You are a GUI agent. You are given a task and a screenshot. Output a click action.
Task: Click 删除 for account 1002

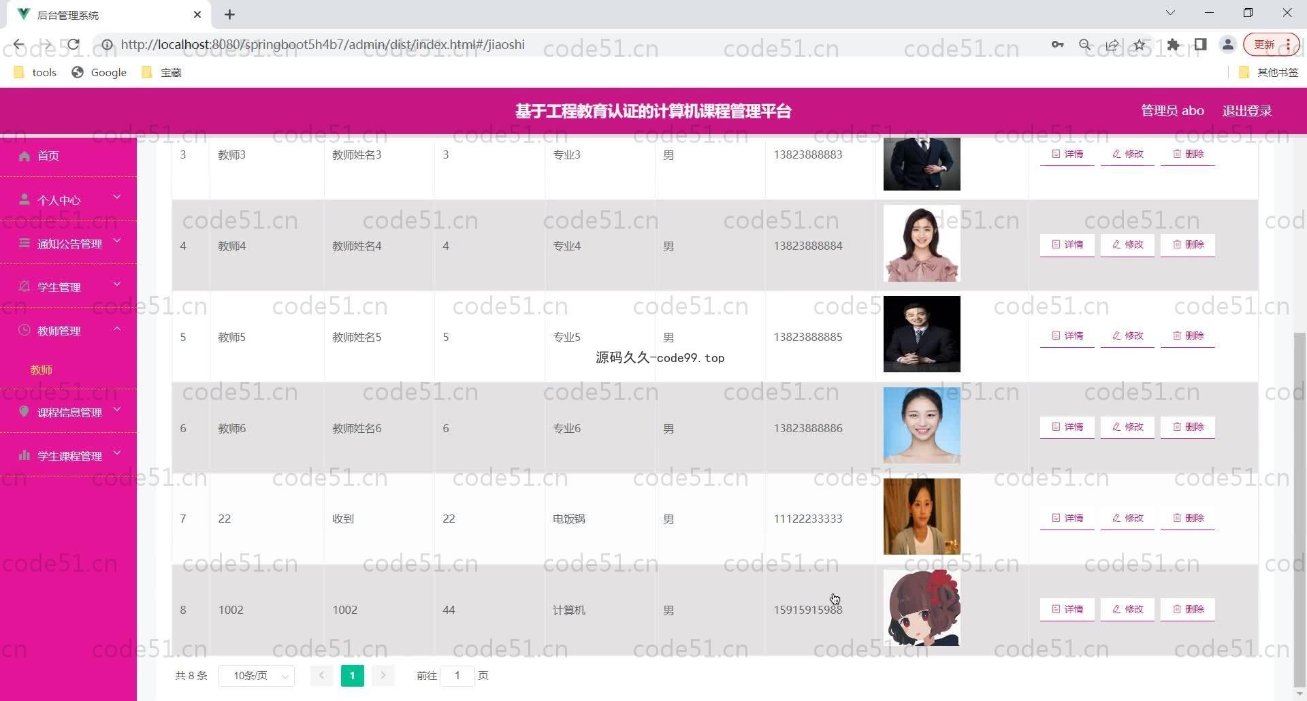1188,609
